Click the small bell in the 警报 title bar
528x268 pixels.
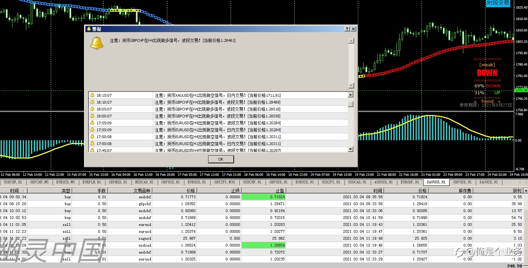[89, 29]
